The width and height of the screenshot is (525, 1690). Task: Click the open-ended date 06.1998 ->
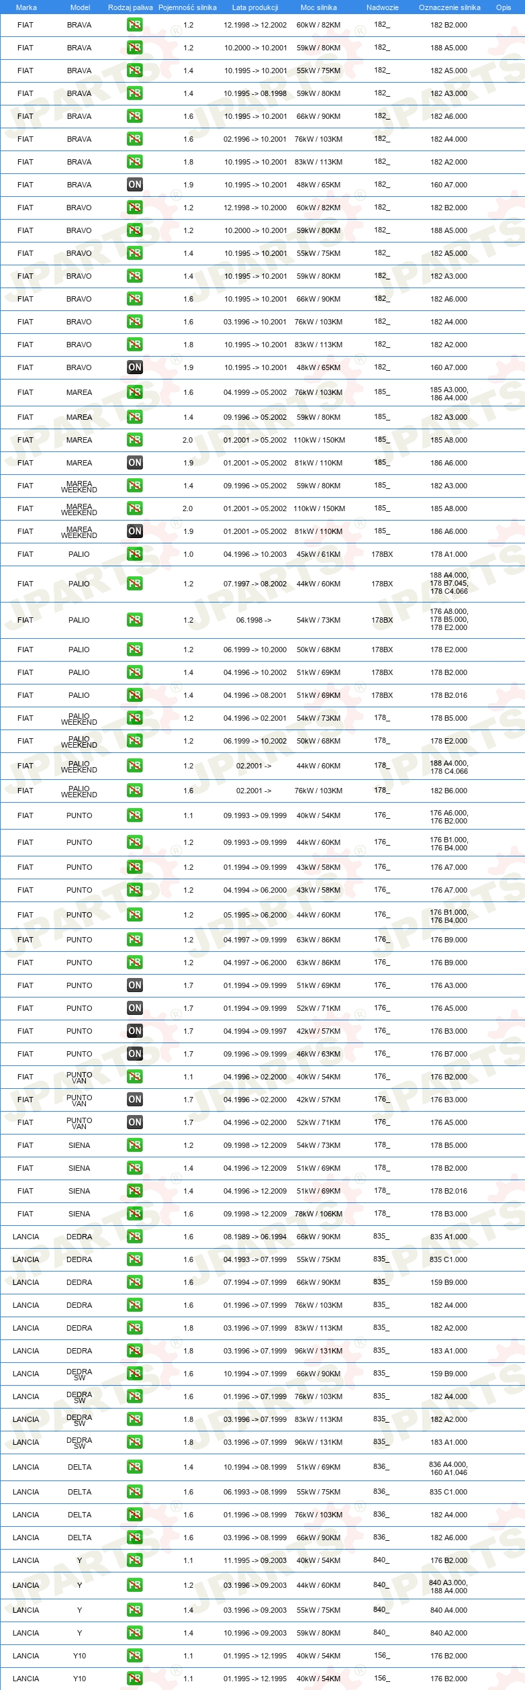[x=254, y=620]
